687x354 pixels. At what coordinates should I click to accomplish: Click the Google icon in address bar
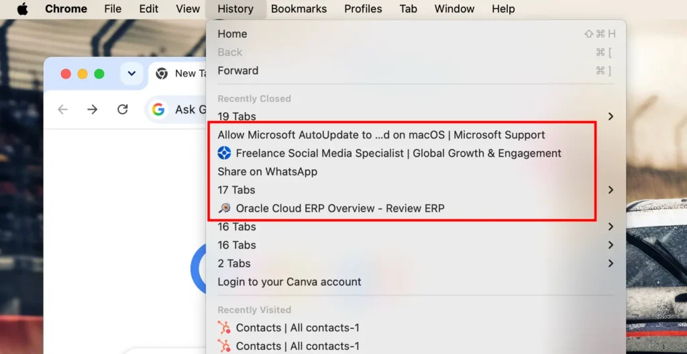[x=158, y=109]
